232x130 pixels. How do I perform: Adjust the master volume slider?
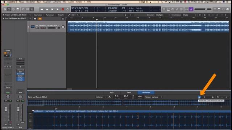pos(203,9)
